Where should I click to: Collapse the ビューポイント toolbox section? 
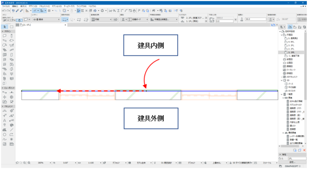click(x=2, y=88)
